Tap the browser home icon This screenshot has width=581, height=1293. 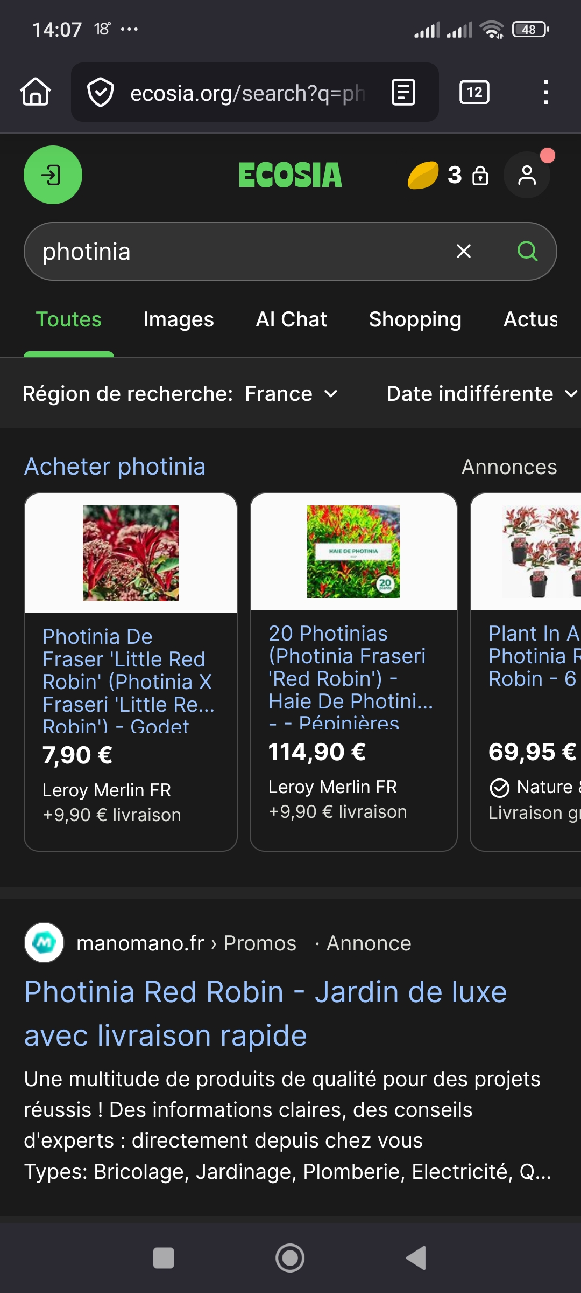tap(36, 92)
